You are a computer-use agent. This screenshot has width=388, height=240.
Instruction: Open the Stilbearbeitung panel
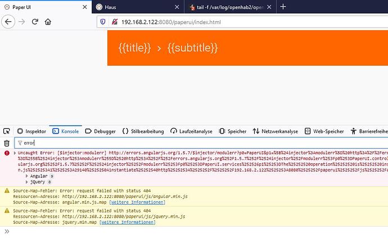tap(143, 131)
